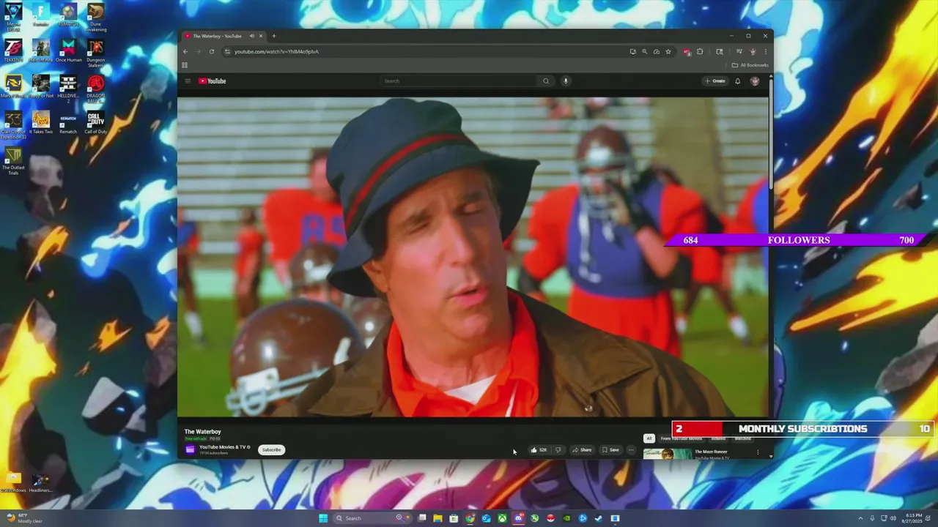Open YouTube notifications bell
Image resolution: width=938 pixels, height=527 pixels.
click(x=738, y=81)
